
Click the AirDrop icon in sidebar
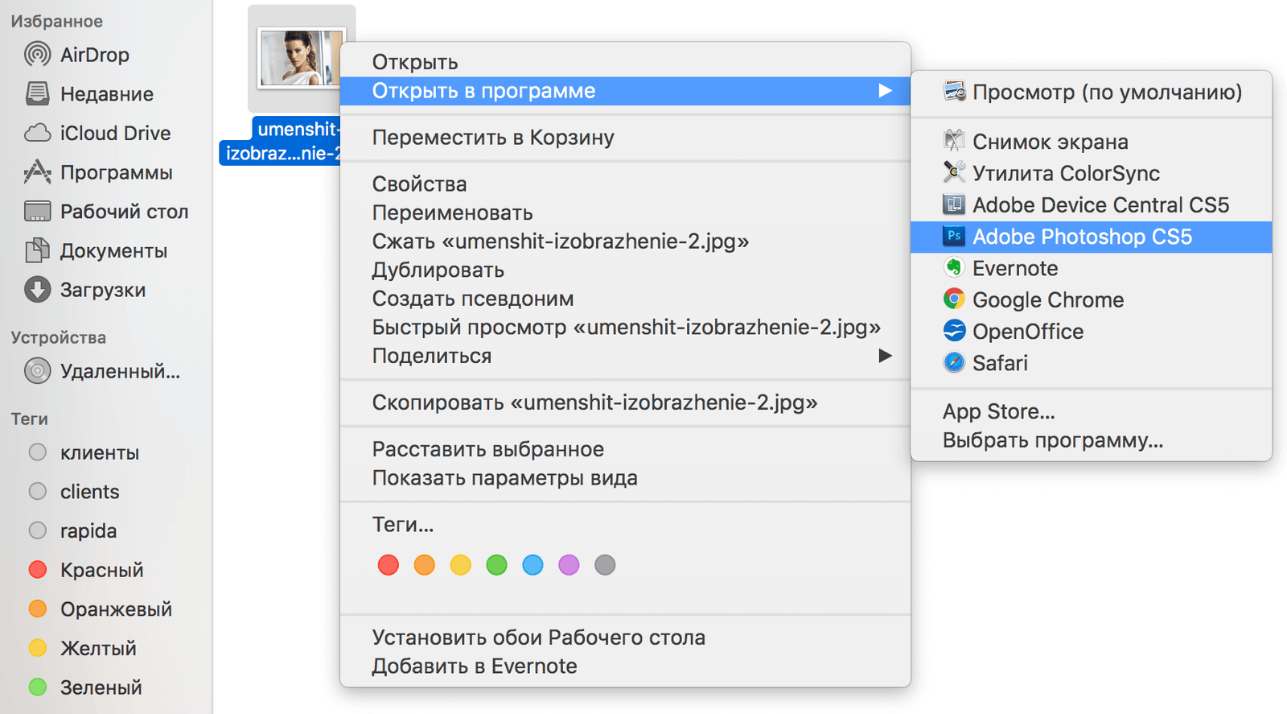click(37, 55)
